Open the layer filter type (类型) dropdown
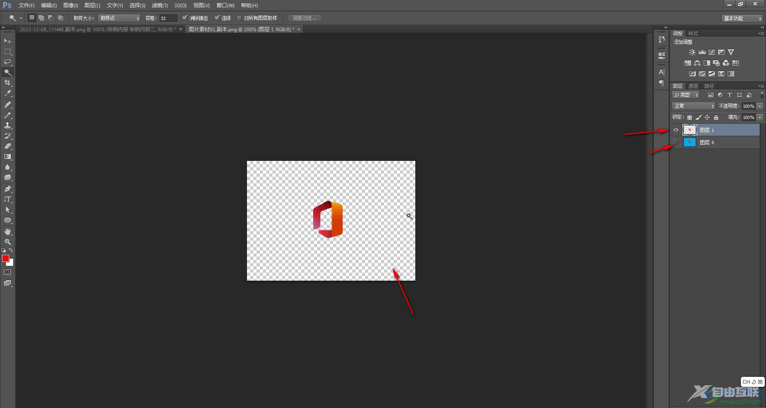The image size is (766, 408). pyautogui.click(x=686, y=95)
